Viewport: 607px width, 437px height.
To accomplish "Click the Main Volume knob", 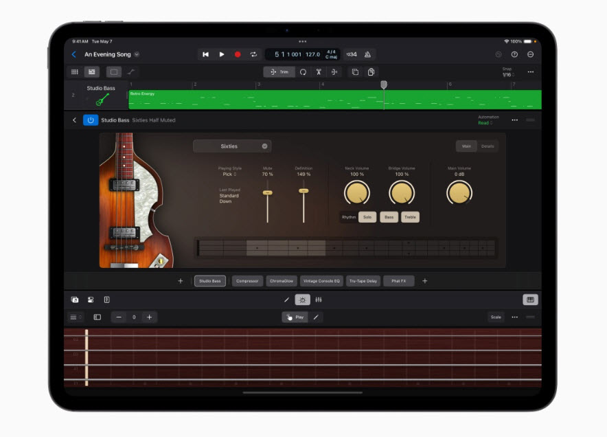I will coord(459,193).
